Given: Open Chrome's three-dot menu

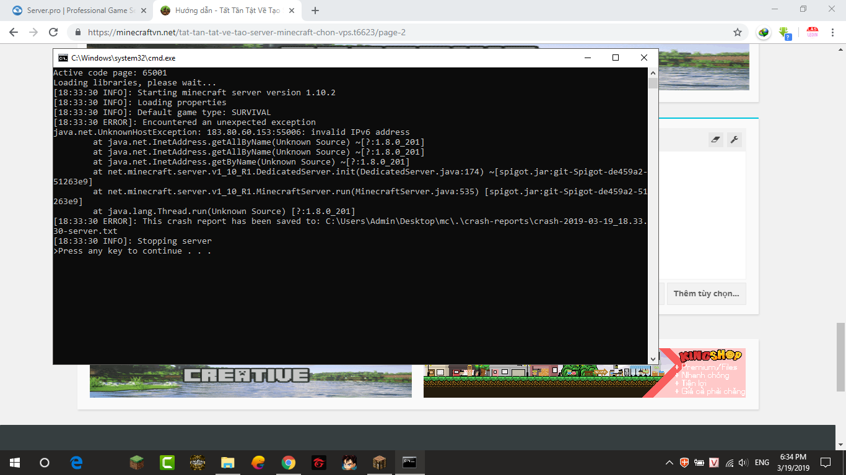Looking at the screenshot, I should pyautogui.click(x=832, y=32).
